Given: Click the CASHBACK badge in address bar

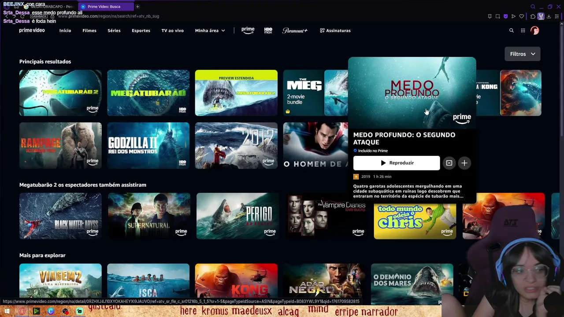Looking at the screenshot, I should tap(39, 16).
